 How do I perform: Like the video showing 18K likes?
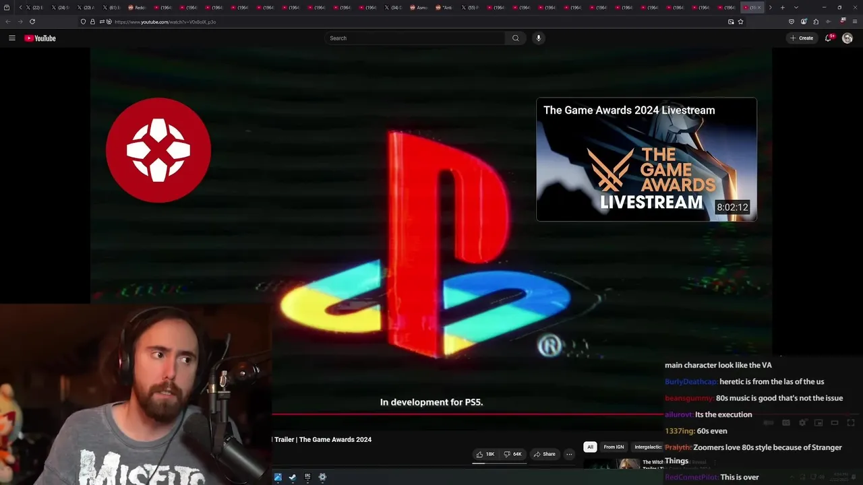(x=485, y=454)
